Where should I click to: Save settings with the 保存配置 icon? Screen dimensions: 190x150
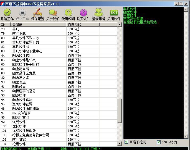point(38,12)
